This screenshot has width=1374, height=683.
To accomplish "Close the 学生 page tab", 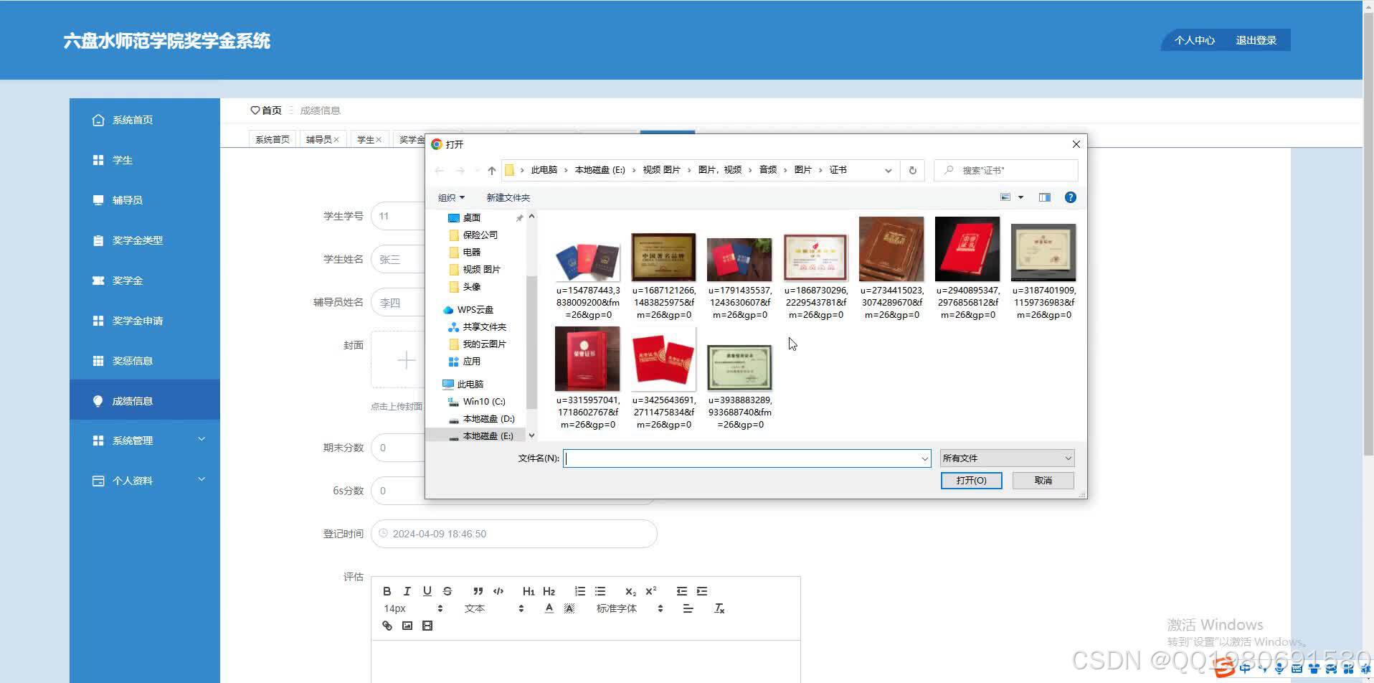I will [379, 139].
